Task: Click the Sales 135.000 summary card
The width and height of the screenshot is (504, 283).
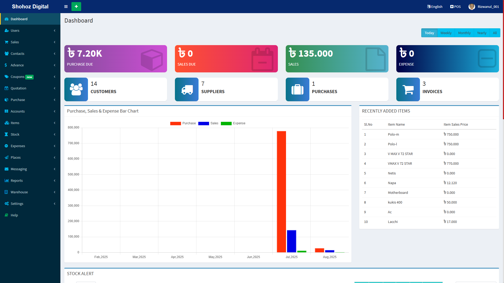Action: 337,59
